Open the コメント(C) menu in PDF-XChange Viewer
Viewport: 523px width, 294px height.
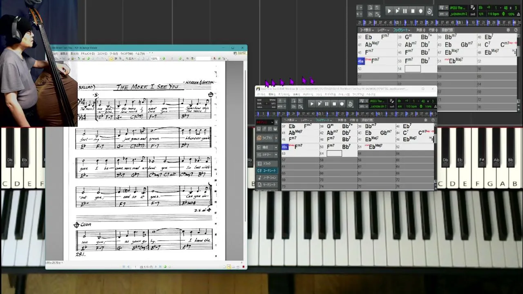point(102,53)
